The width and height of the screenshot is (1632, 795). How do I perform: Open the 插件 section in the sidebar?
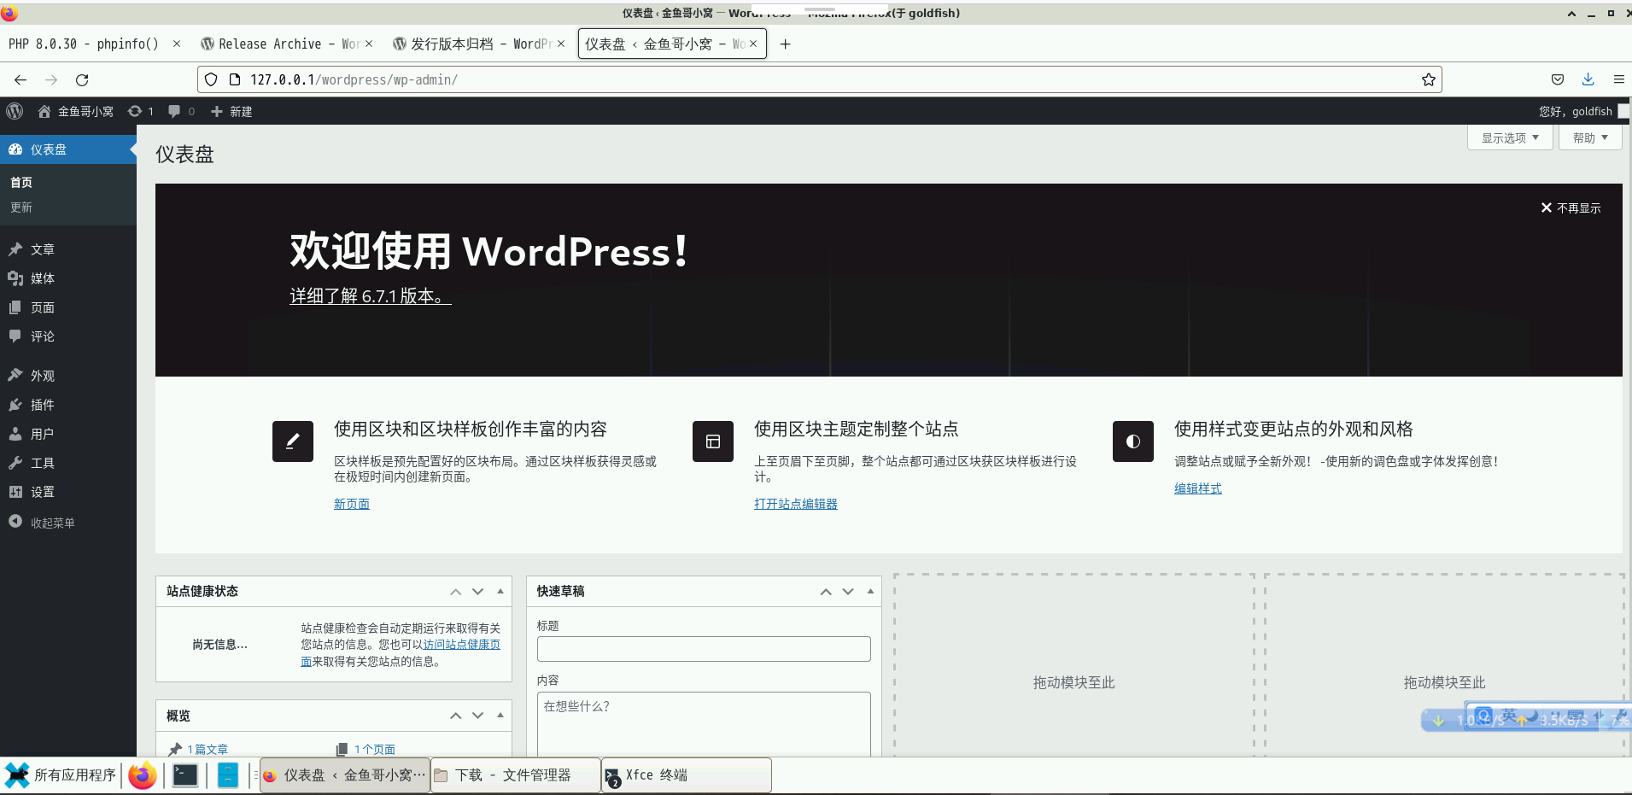[41, 404]
